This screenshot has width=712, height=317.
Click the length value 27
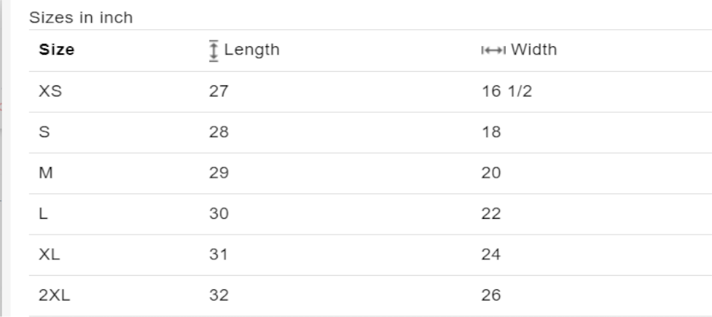tap(219, 91)
